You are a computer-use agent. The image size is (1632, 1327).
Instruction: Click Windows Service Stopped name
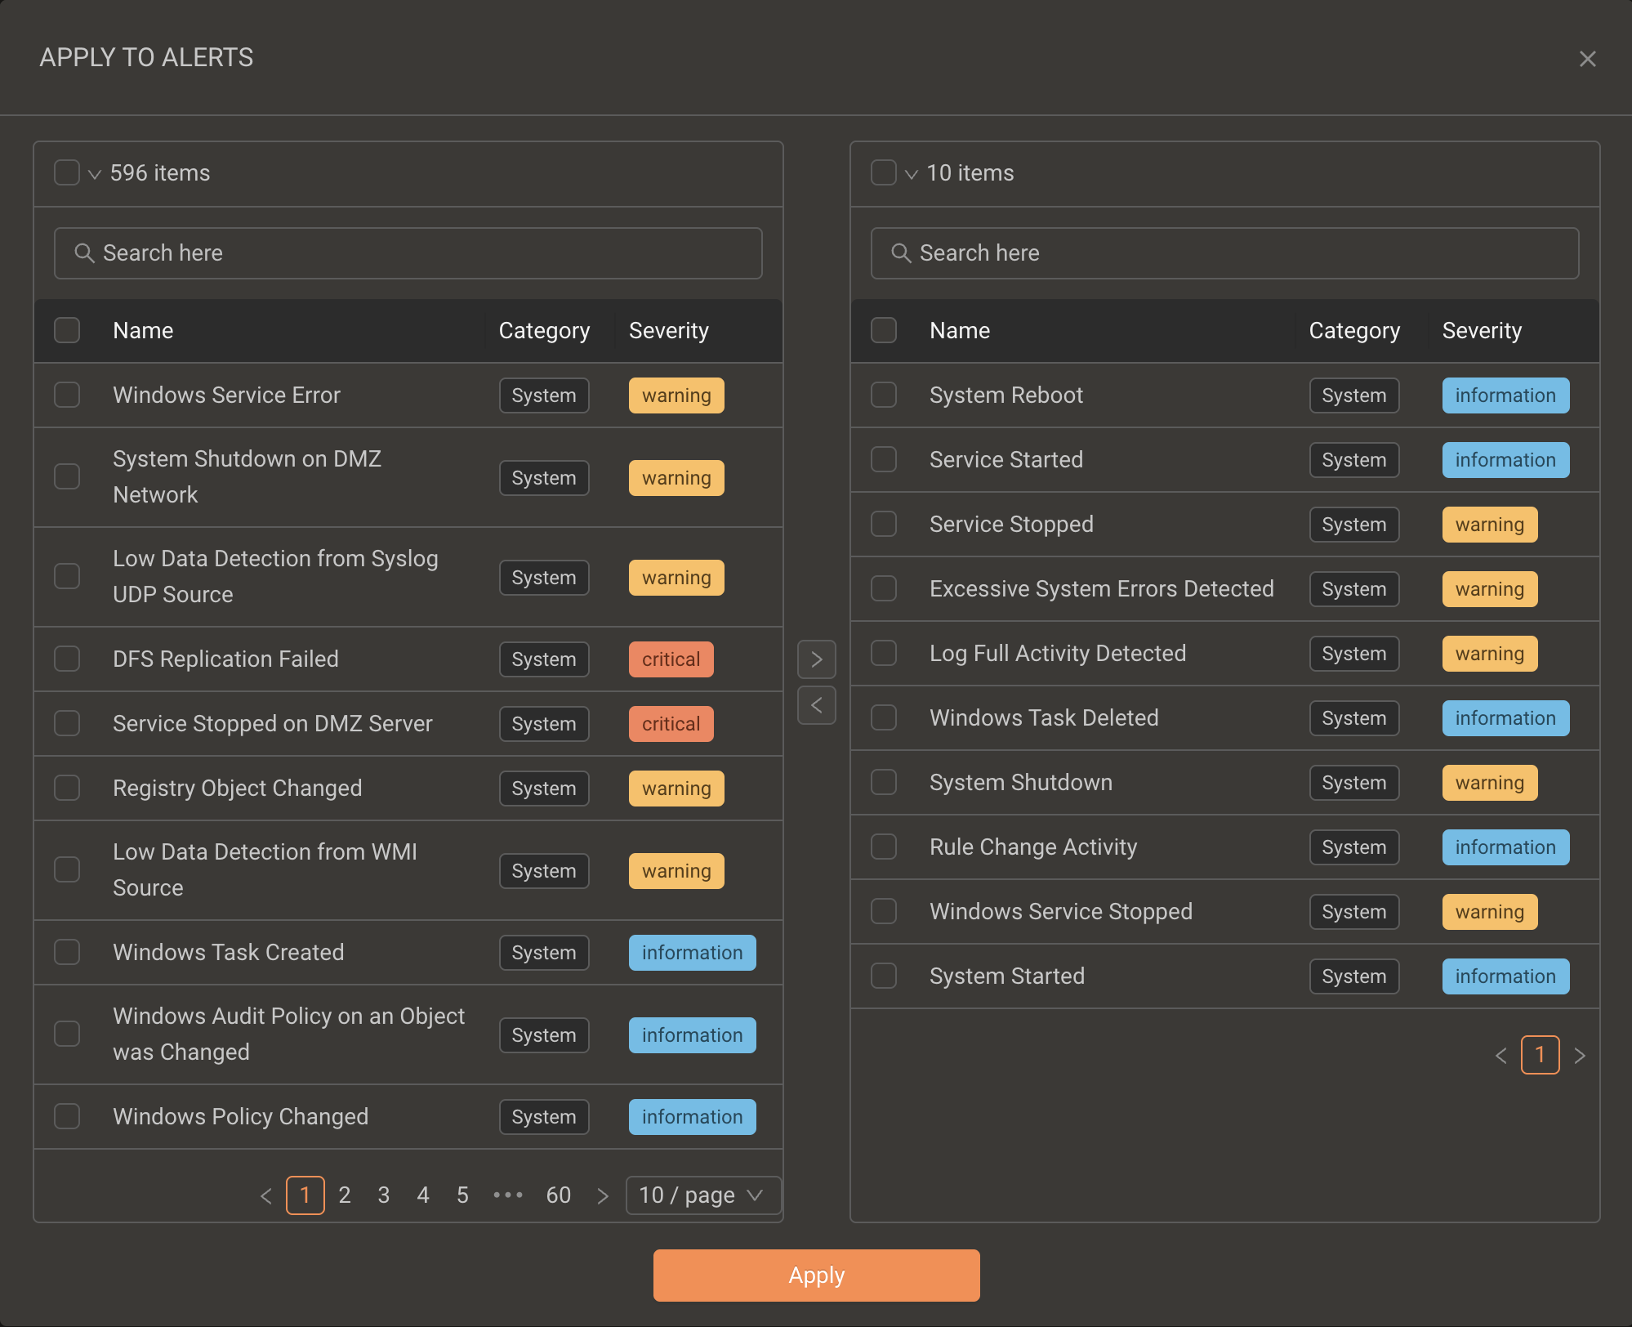(x=1061, y=911)
